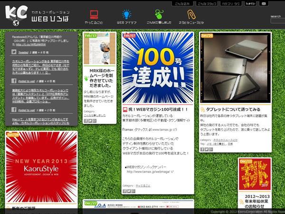Click the 'Feb/07' date badge
The width and height of the screenshot is (285, 214).
click(x=129, y=36)
